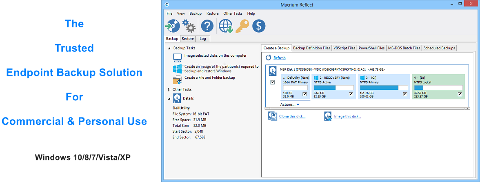Switch to the Restore tab
Viewport: 480px width, 182px height.
coord(188,39)
